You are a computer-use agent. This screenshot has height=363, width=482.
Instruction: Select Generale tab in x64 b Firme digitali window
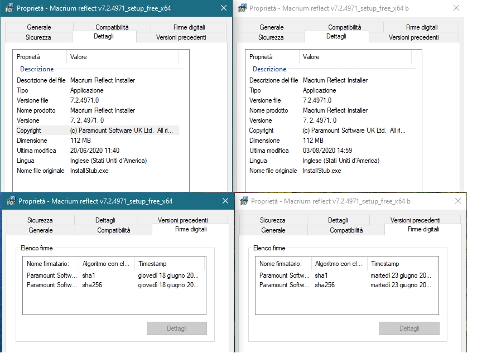pyautogui.click(x=273, y=230)
